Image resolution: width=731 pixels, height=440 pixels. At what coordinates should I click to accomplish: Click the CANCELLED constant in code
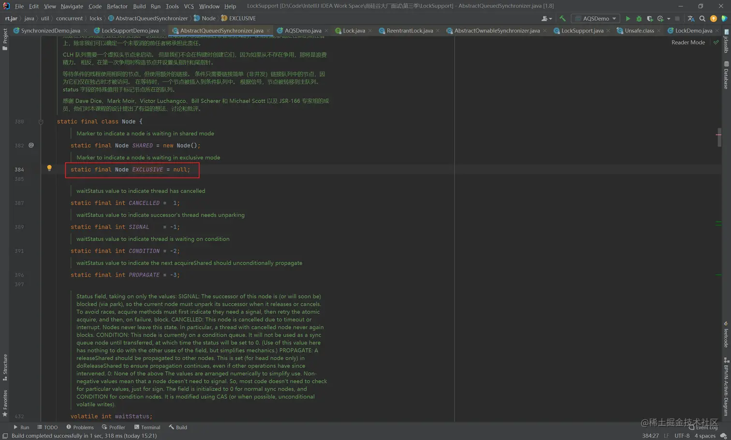tap(144, 203)
